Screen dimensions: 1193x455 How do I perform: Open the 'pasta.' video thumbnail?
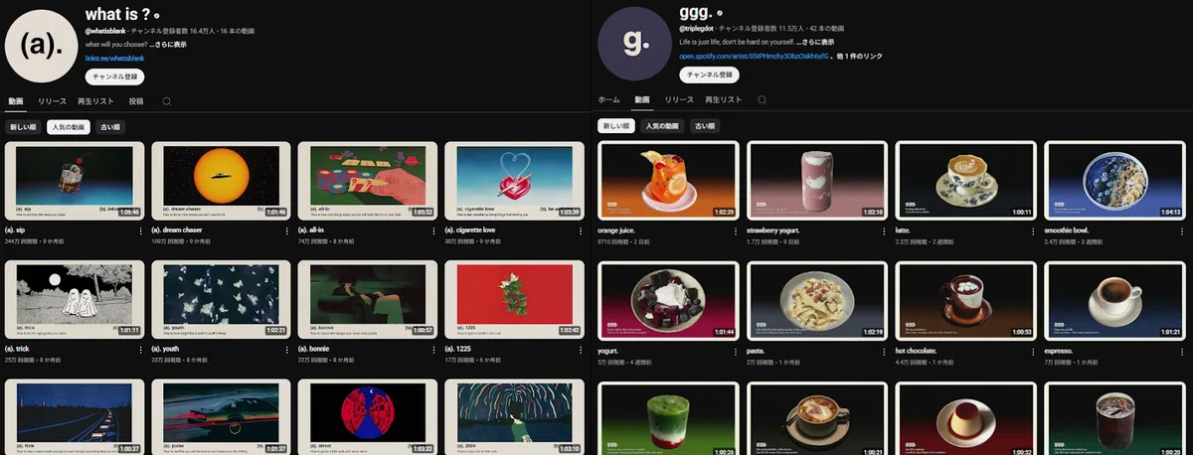816,301
